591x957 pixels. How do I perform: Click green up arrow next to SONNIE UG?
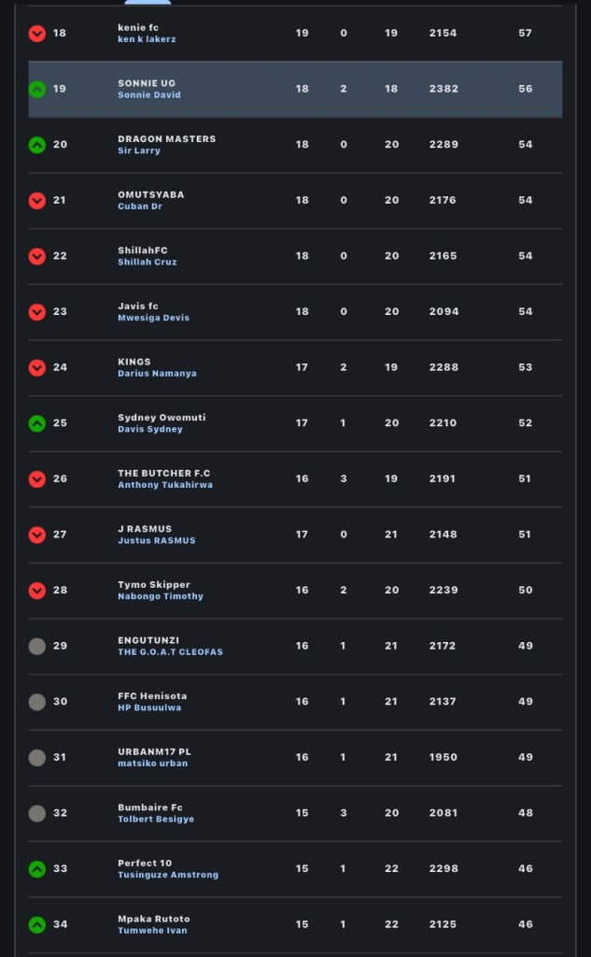click(x=37, y=90)
